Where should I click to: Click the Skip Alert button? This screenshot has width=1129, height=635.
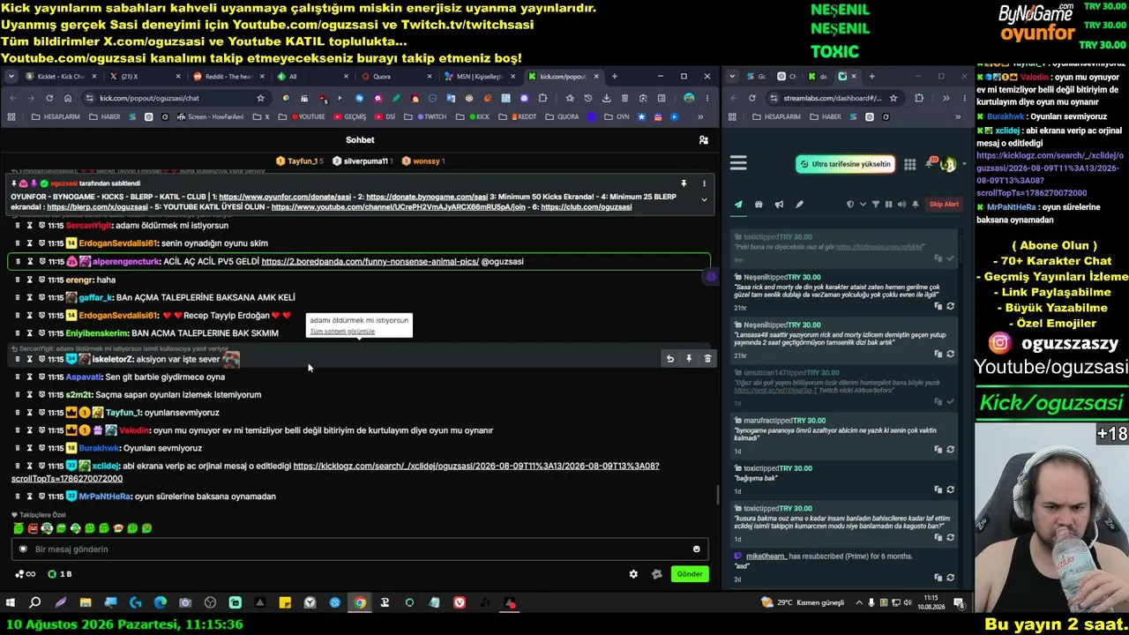944,205
